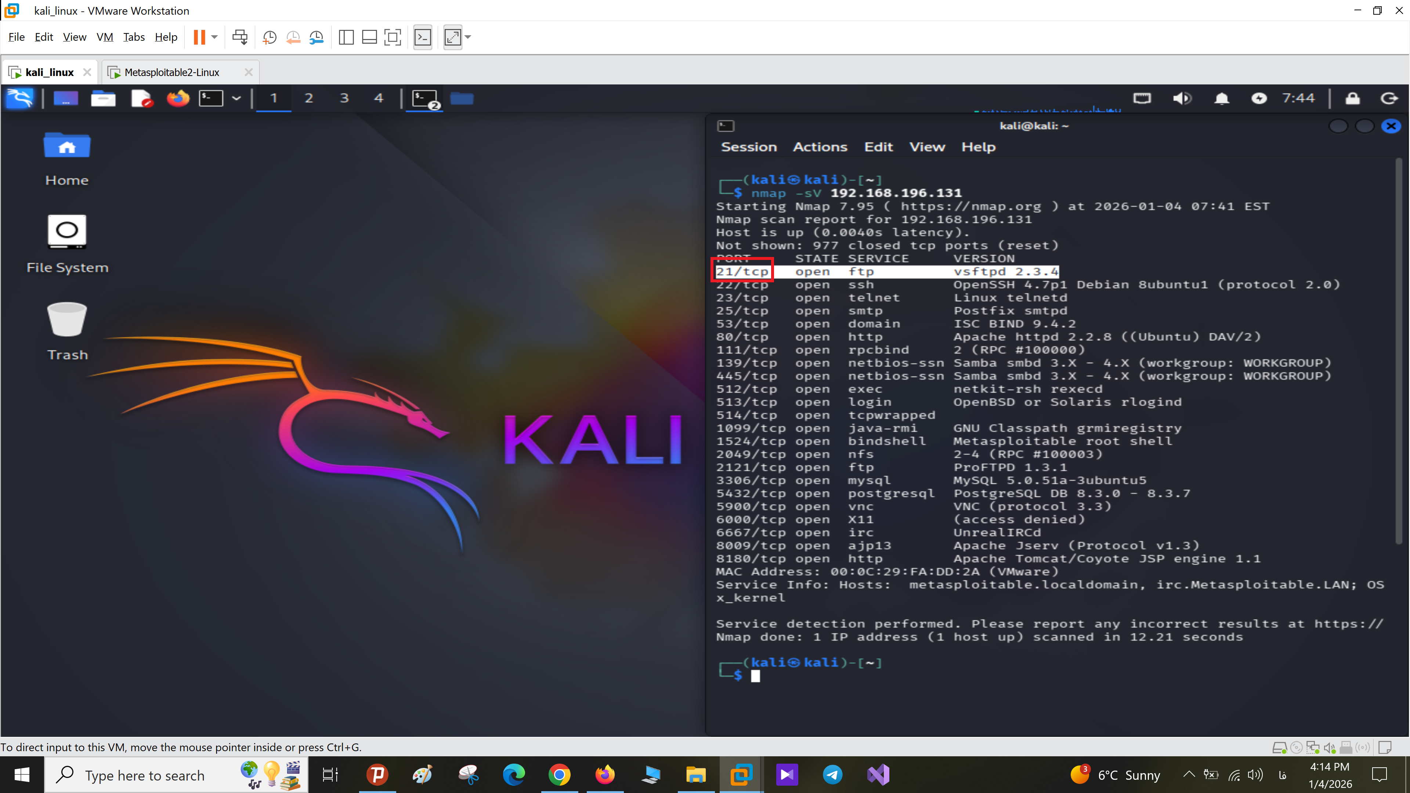Expand the power options dropdown arrow

pos(214,37)
